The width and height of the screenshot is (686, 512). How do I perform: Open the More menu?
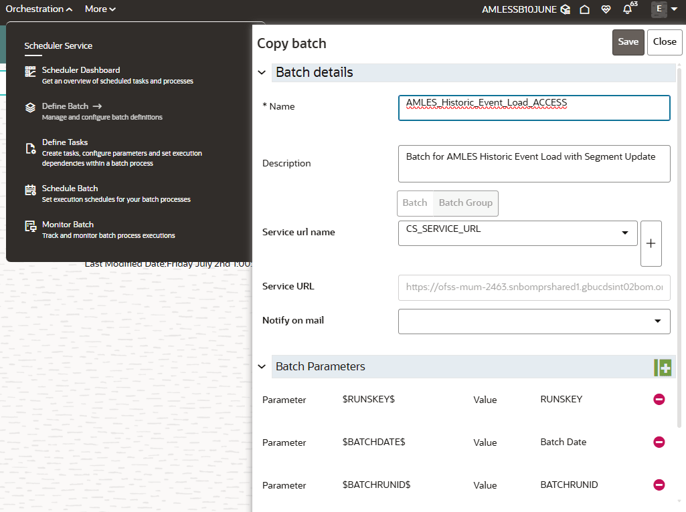pos(99,9)
